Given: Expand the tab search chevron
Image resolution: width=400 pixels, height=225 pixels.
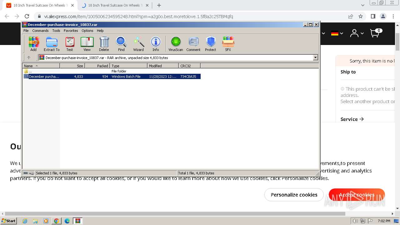Looking at the screenshot, I should [x=362, y=5].
